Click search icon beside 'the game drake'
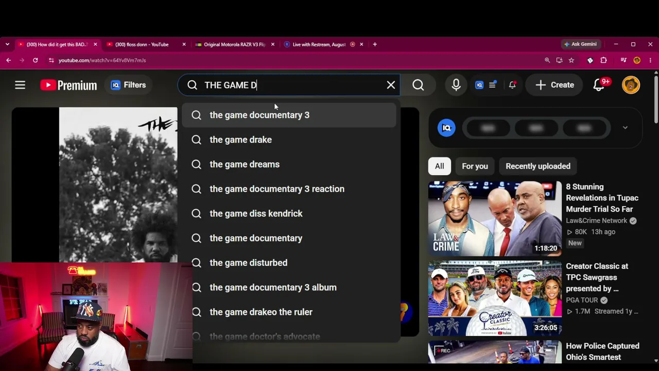Viewport: 659px width, 371px height. click(196, 140)
